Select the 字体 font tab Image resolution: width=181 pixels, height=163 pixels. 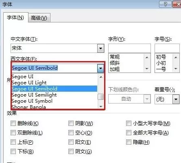15,18
